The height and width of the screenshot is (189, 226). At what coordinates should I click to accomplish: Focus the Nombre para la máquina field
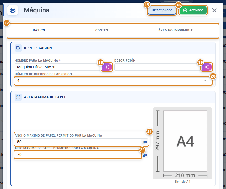point(58,67)
